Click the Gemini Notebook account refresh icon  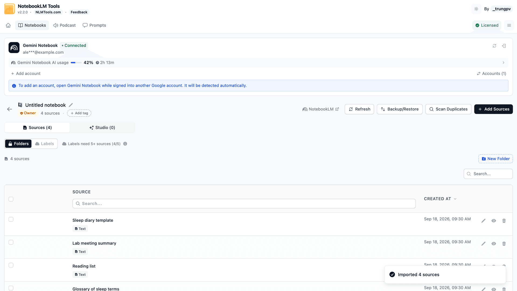tap(494, 46)
